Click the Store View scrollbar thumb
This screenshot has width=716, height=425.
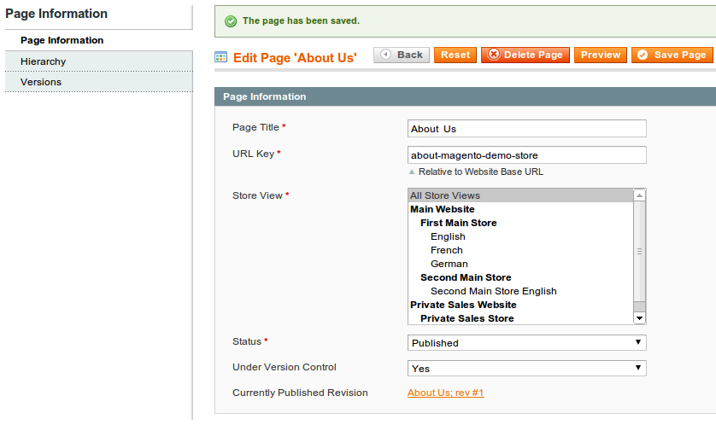pos(639,251)
